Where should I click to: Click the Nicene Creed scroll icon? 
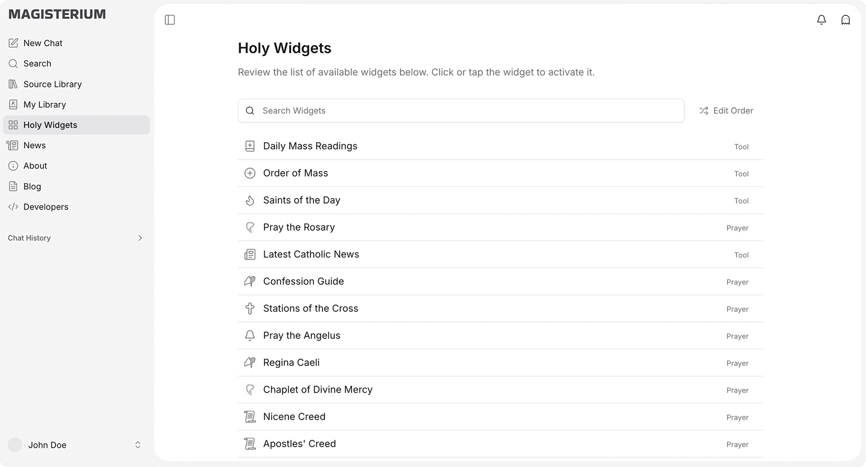pyautogui.click(x=250, y=417)
